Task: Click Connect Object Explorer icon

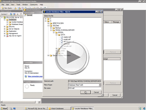Action: (x=11, y=14)
